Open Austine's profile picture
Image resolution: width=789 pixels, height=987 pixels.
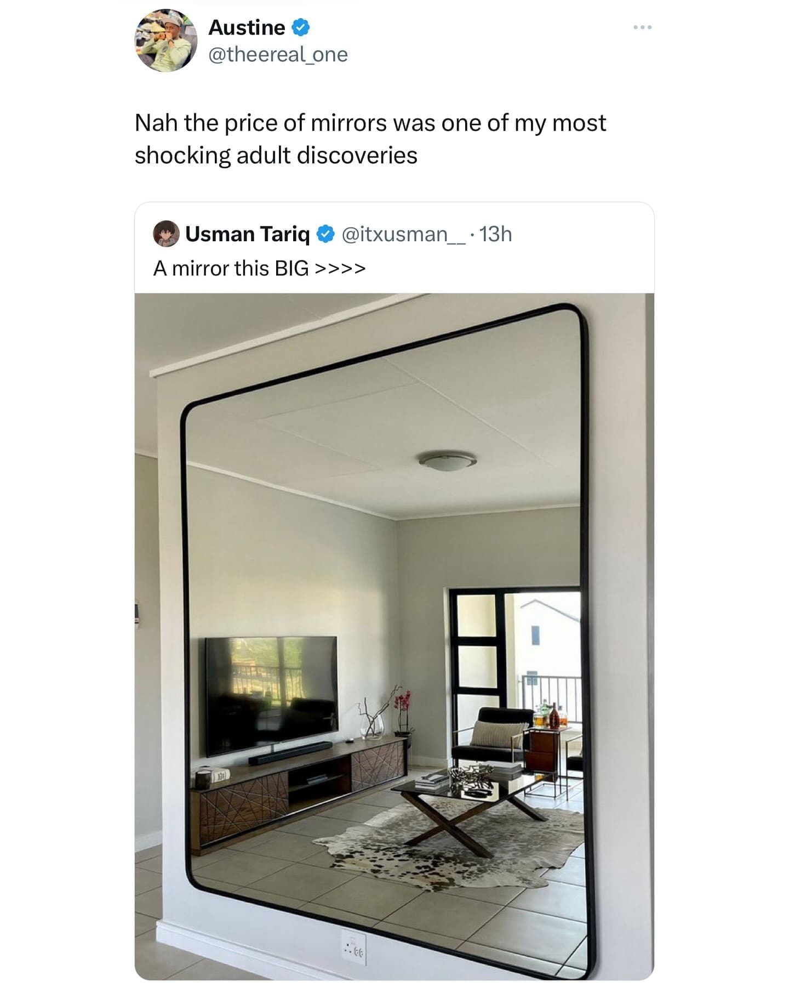[166, 41]
